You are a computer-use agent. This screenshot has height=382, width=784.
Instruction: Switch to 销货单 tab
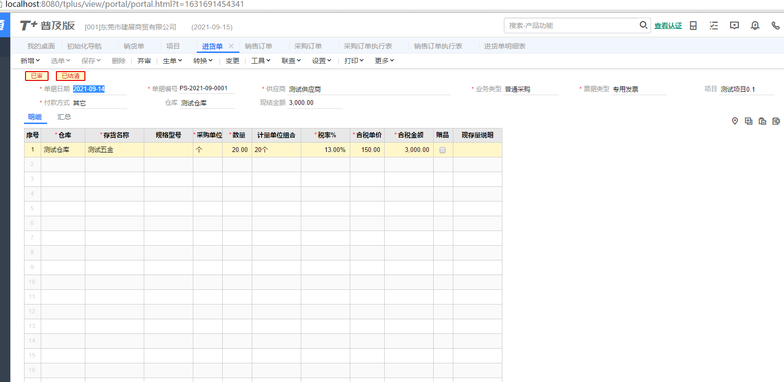click(x=134, y=46)
